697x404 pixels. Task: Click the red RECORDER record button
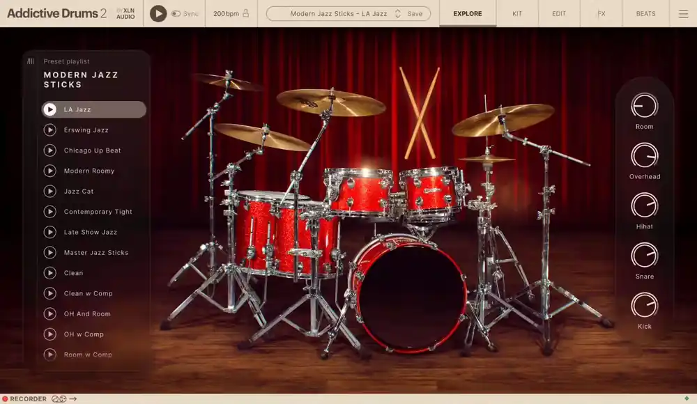pos(6,398)
